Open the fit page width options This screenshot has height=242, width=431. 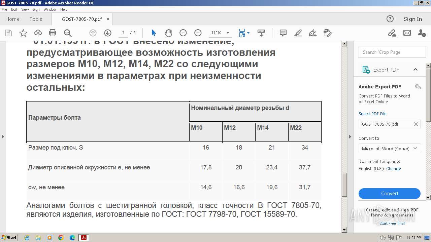click(x=244, y=33)
